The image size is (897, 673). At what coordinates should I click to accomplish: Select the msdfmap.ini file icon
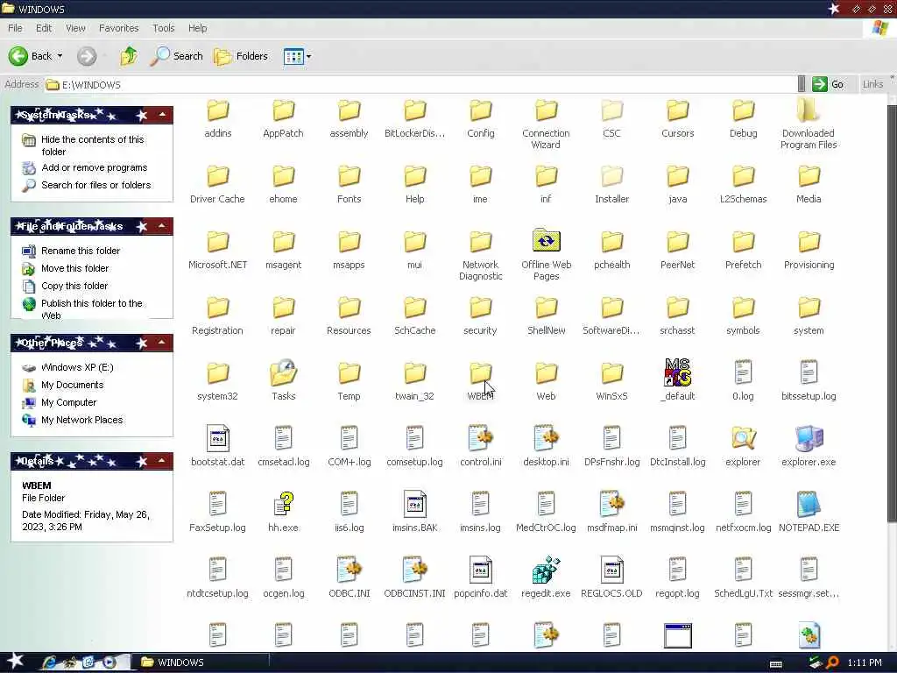point(611,504)
